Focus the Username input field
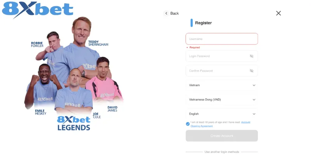 click(x=222, y=39)
